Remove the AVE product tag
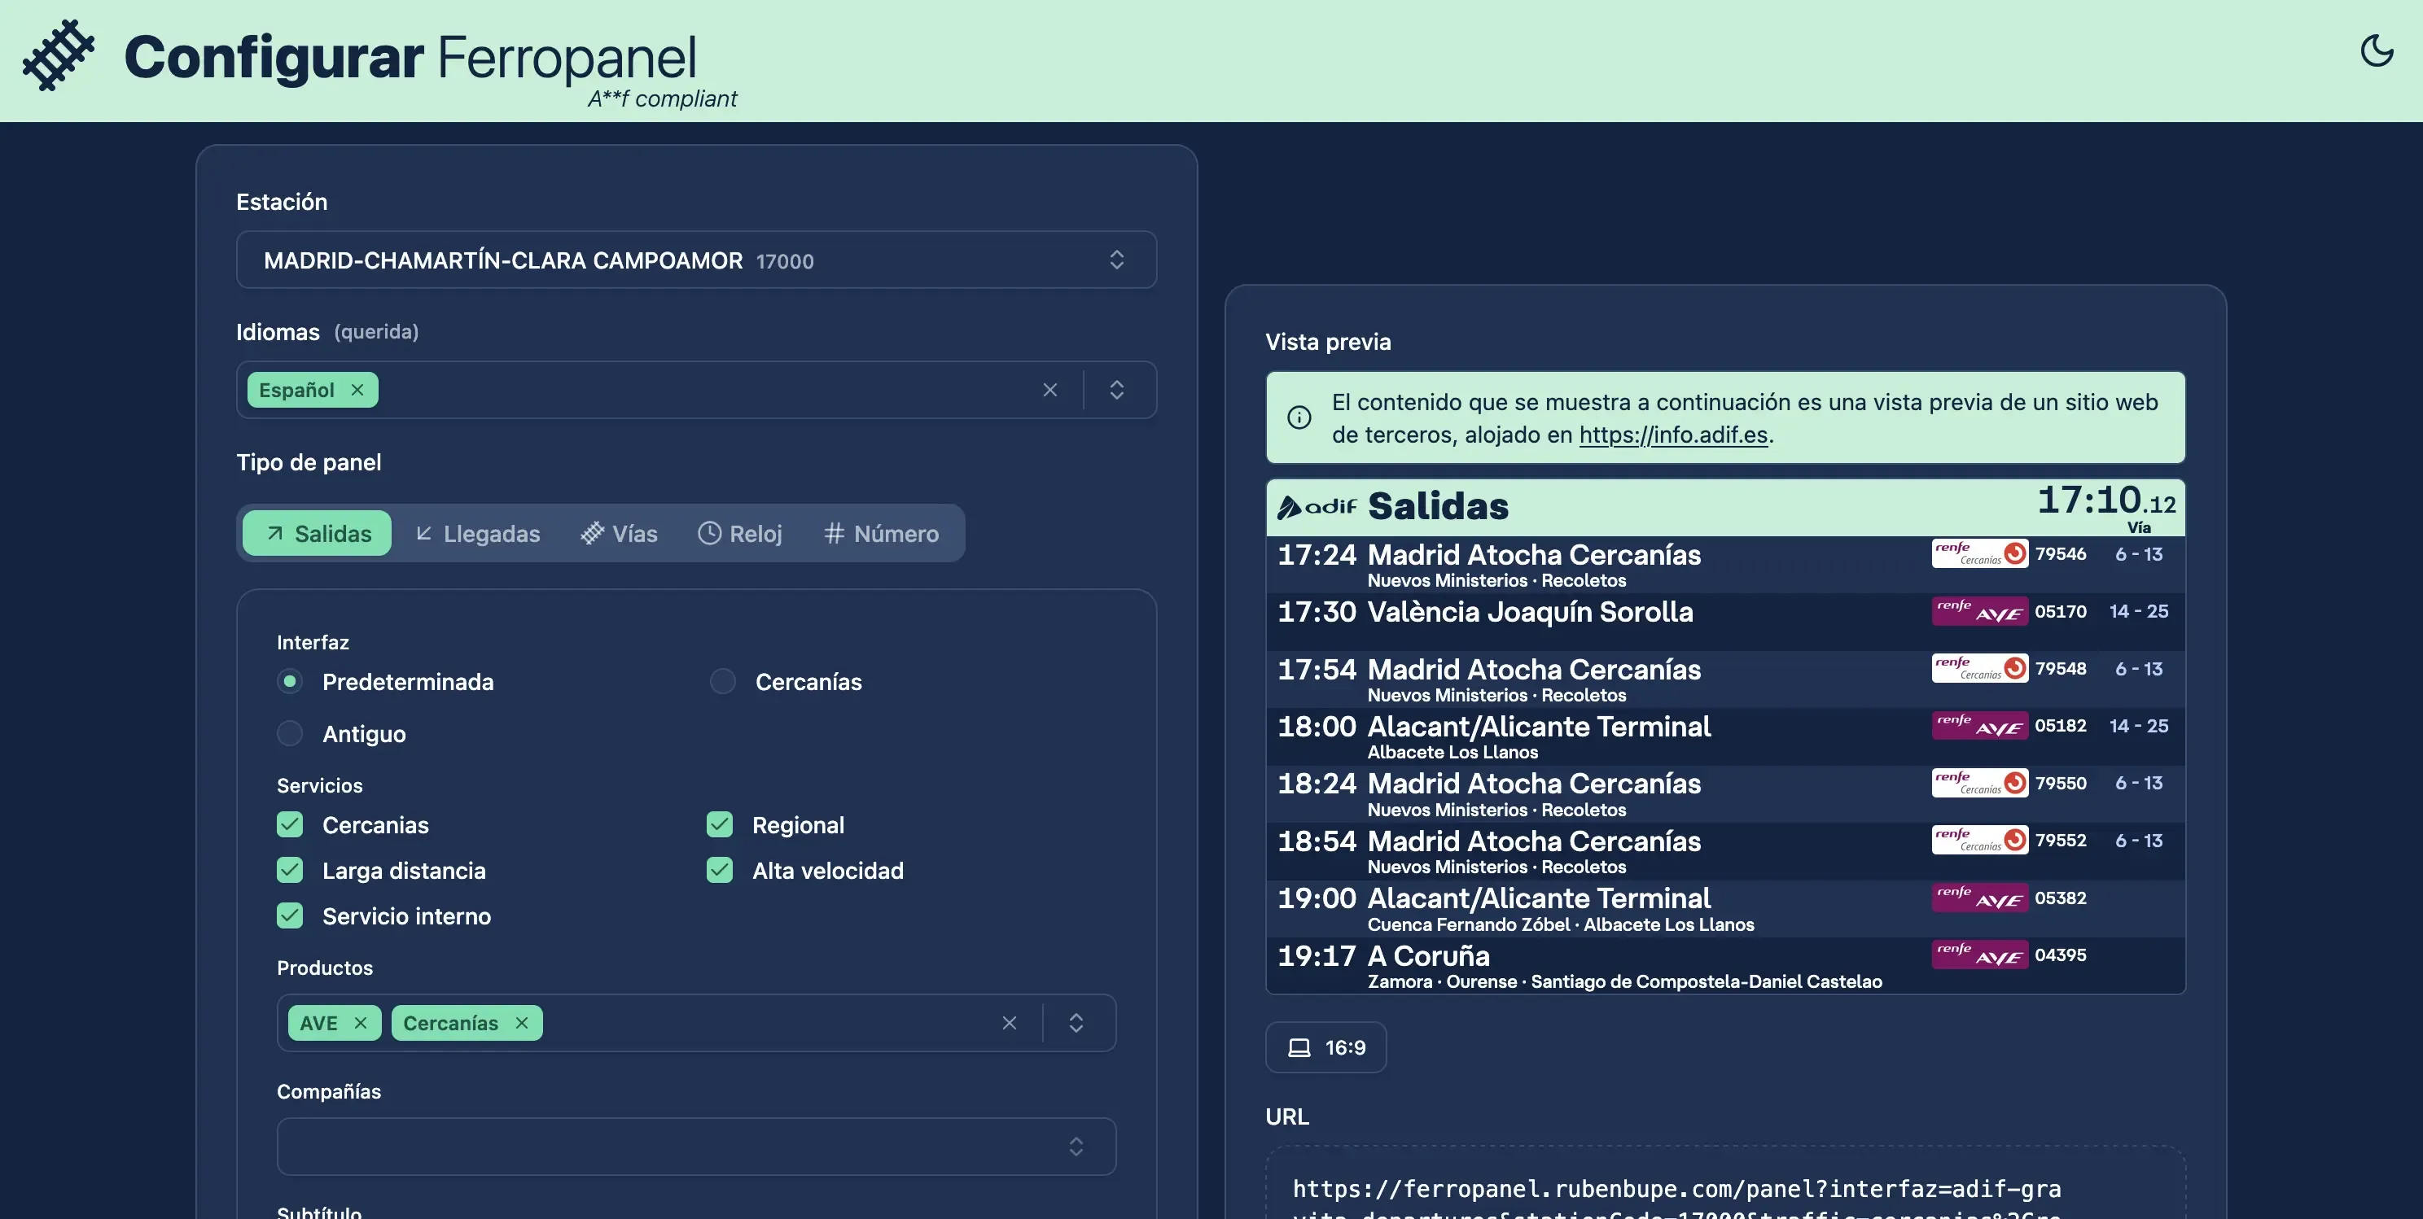This screenshot has width=2423, height=1219. [x=360, y=1023]
